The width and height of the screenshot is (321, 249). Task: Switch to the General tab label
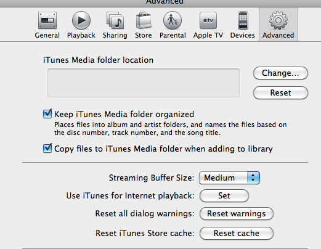pos(47,35)
